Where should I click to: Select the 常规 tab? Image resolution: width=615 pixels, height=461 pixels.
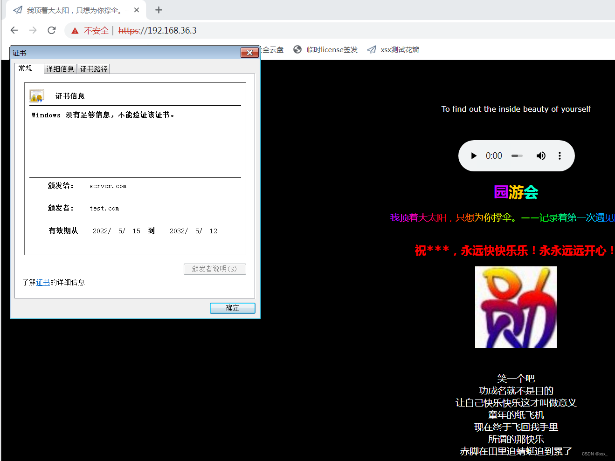pyautogui.click(x=27, y=68)
